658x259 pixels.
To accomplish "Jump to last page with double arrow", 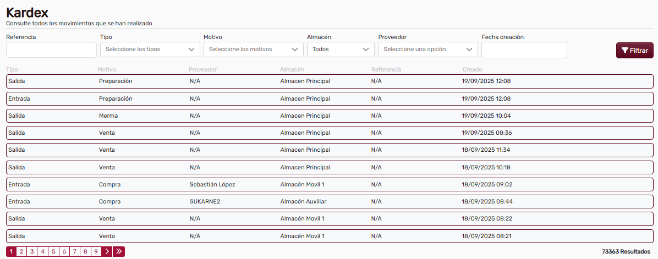I will click(x=119, y=251).
